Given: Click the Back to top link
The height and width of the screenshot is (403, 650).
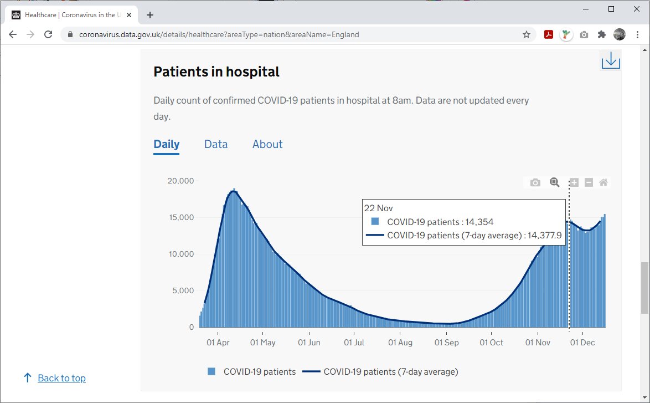Looking at the screenshot, I should (x=61, y=378).
